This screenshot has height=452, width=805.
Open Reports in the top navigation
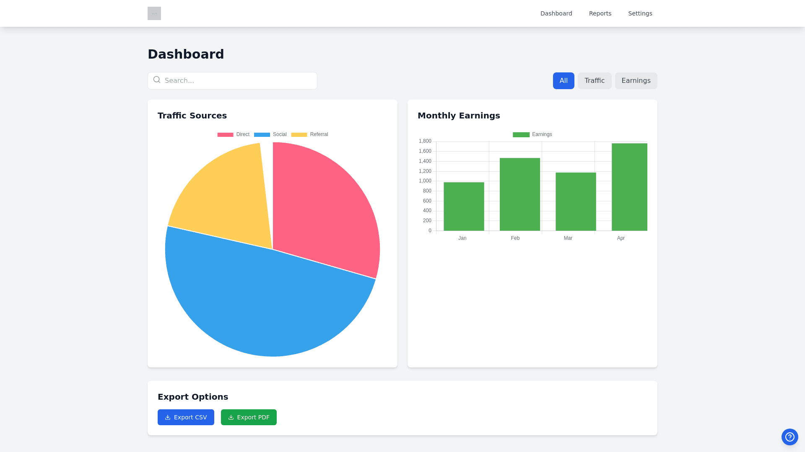click(600, 13)
